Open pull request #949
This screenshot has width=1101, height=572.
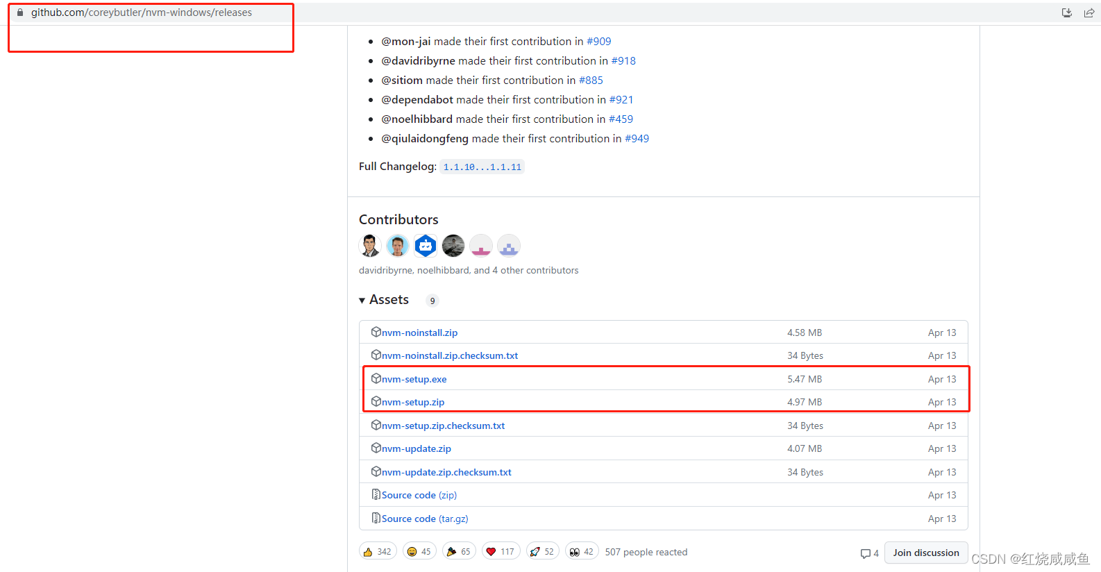[637, 139]
